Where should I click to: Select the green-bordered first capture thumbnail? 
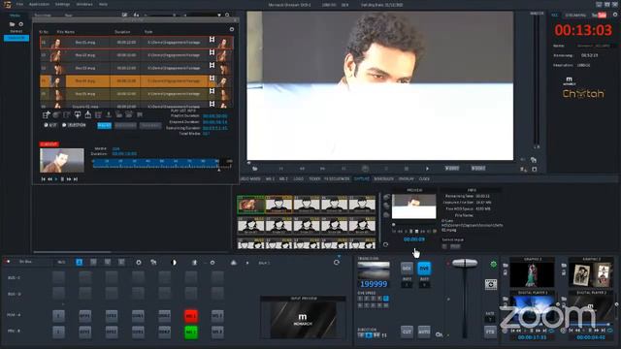click(x=250, y=205)
